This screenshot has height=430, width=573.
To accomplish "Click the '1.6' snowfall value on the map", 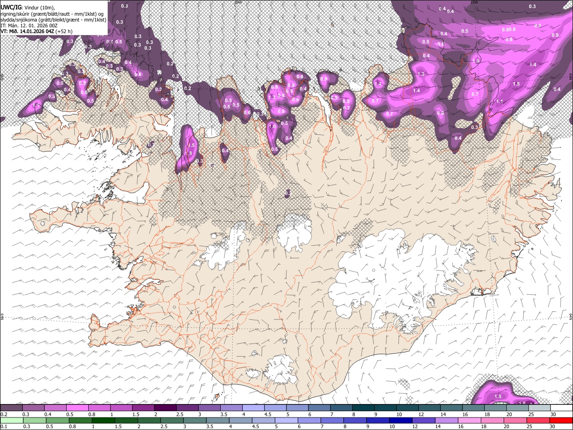I will 272,127.
